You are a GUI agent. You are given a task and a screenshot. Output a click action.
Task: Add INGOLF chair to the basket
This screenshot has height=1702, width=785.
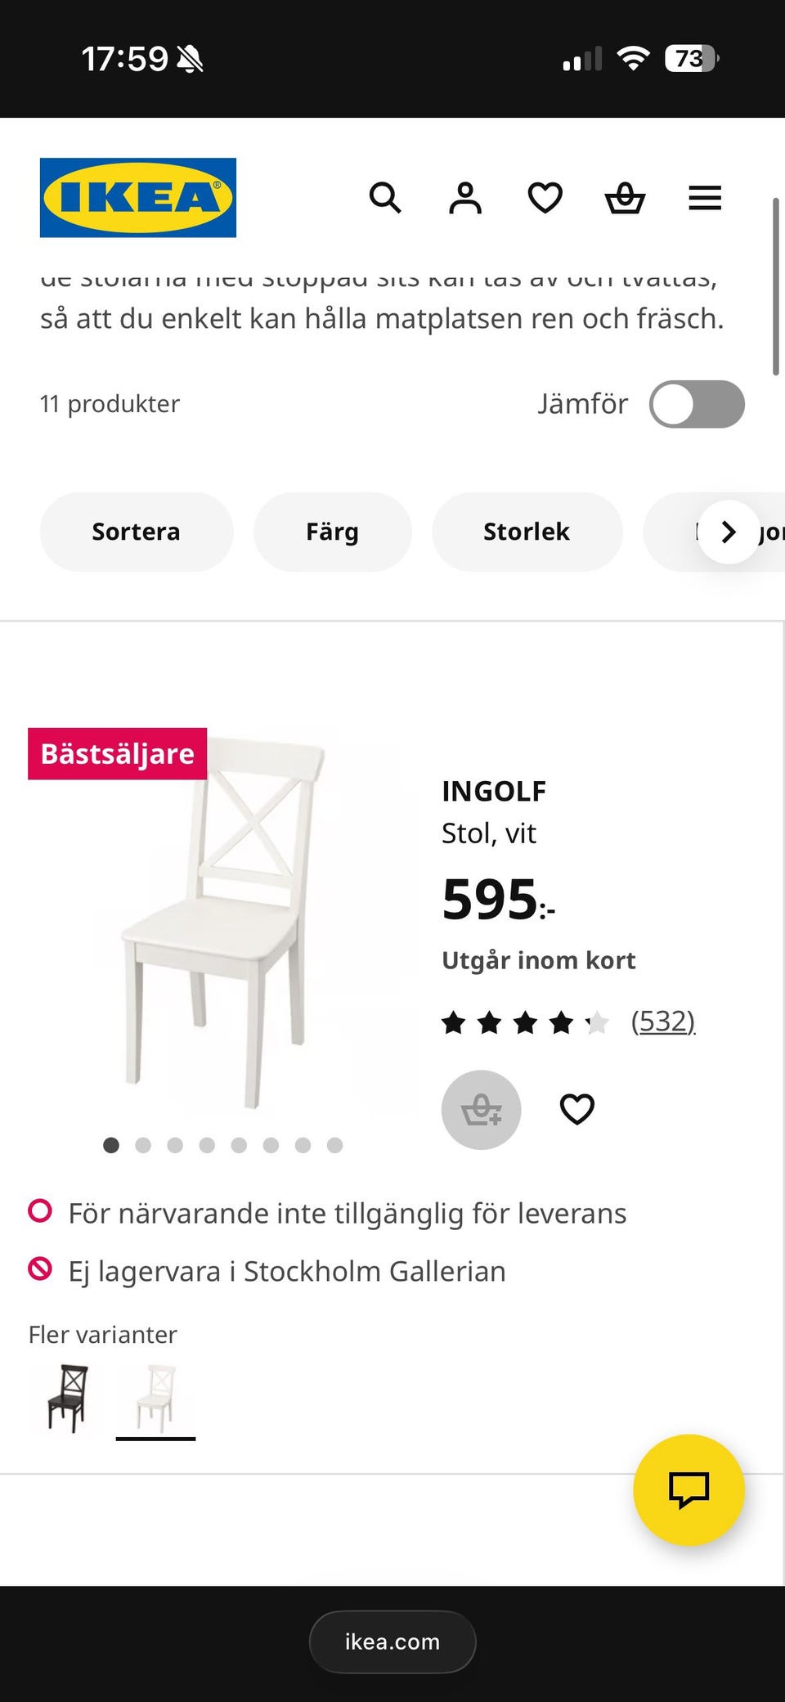[x=481, y=1110]
